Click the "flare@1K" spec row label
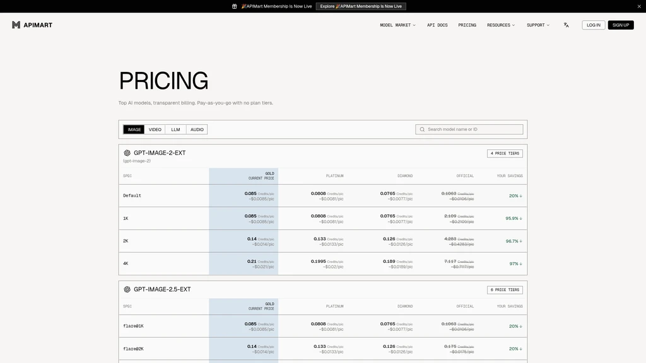This screenshot has height=363, width=646. pos(134,326)
